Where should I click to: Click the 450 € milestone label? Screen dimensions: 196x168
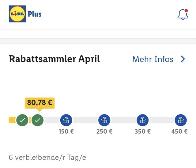(x=179, y=131)
